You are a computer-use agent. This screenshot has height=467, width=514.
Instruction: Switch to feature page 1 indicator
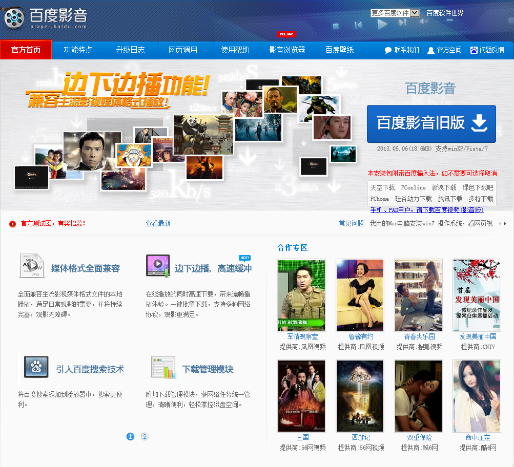tap(130, 437)
